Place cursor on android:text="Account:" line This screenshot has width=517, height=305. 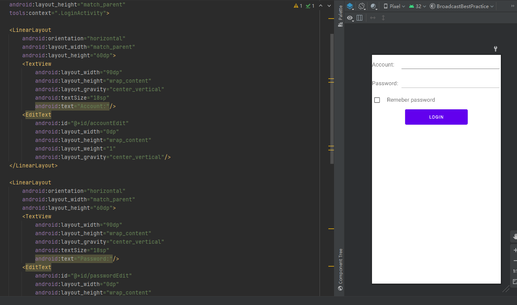tap(76, 107)
